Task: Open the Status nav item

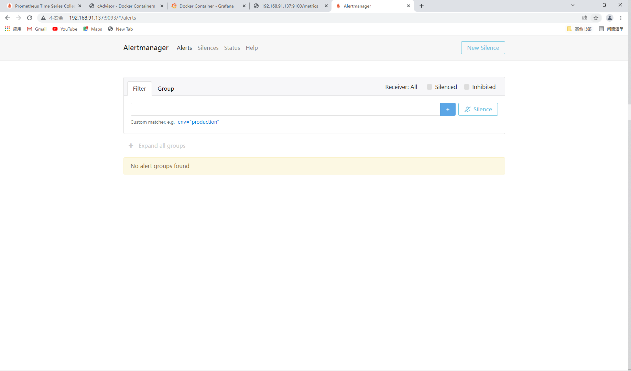Action: (232, 48)
